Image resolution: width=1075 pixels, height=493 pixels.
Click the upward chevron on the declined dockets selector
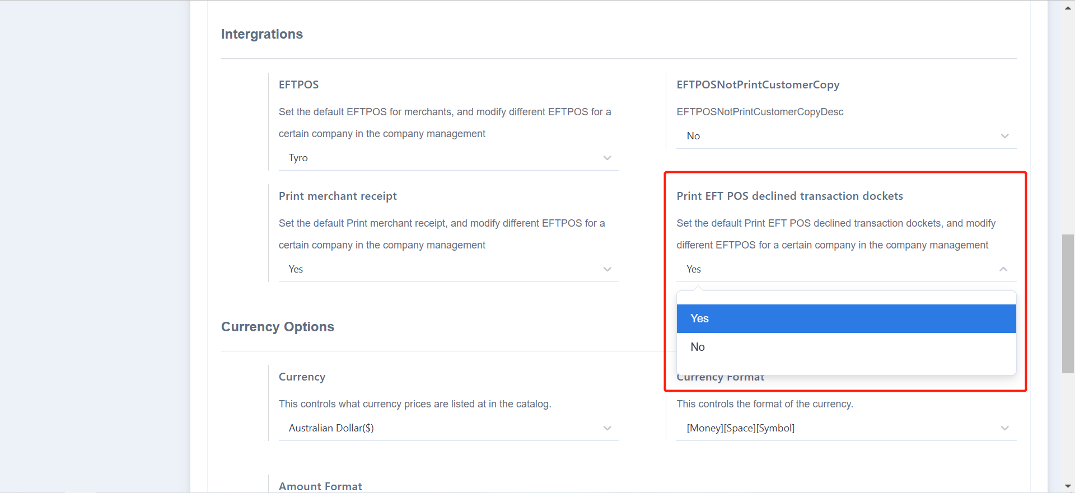click(1003, 269)
